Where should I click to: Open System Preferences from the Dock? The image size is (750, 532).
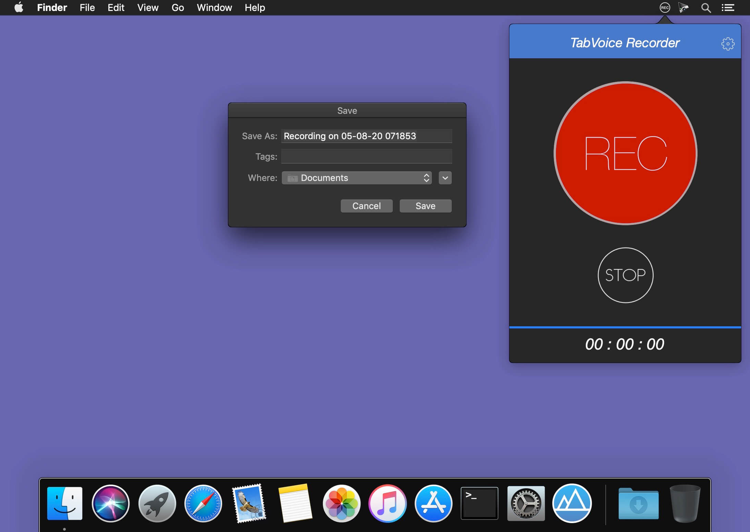(x=526, y=503)
